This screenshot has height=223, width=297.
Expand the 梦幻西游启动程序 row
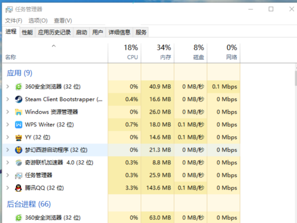click(x=7, y=150)
